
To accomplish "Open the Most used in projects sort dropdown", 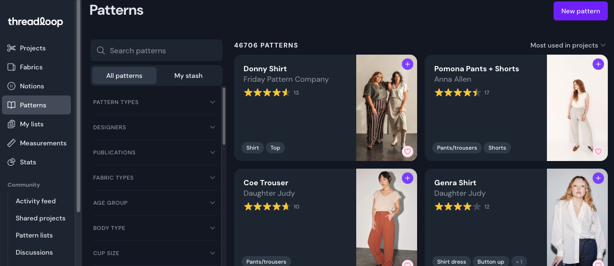I will 568,45.
